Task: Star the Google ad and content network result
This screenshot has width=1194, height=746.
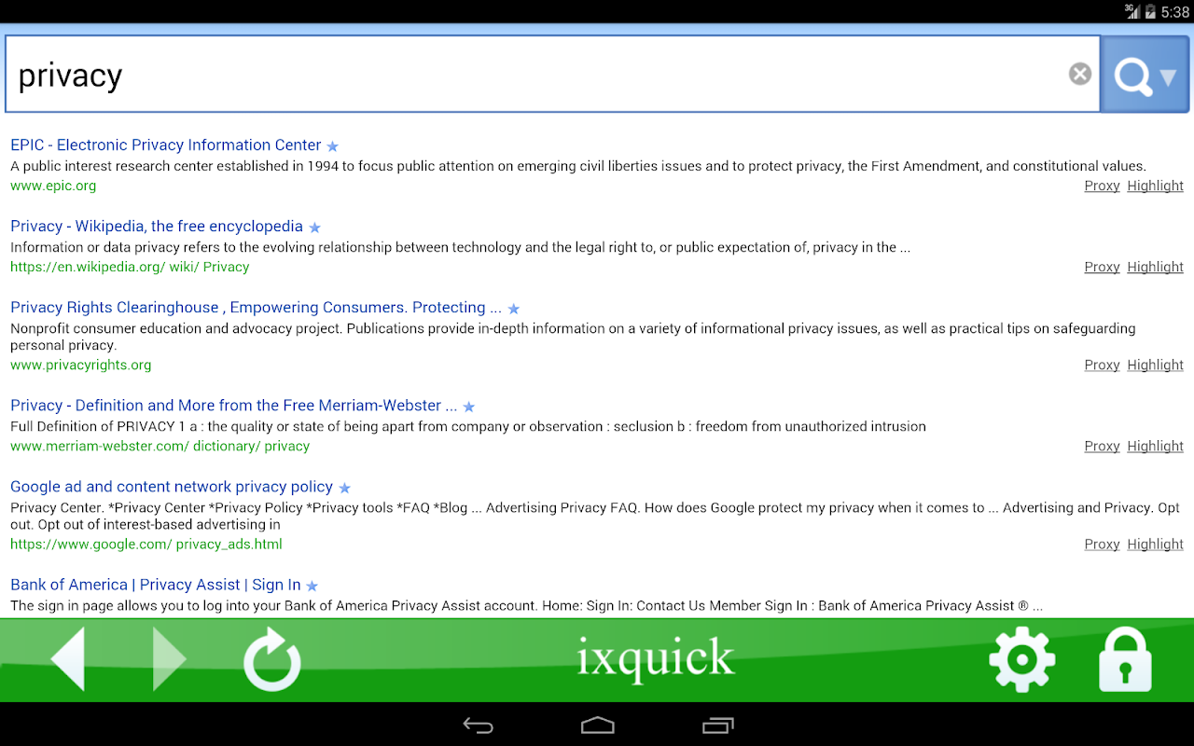Action: tap(344, 488)
